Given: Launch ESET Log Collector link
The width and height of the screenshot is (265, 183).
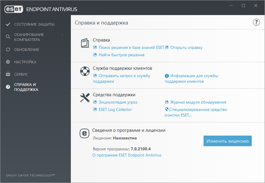Looking at the screenshot, I should (115, 110).
